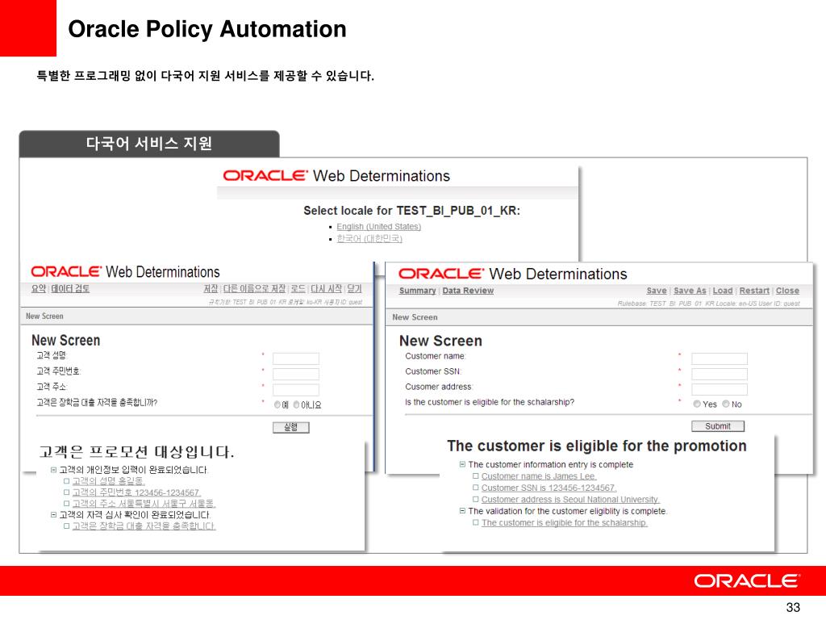Click the 다국어 서비스 지원 tab header
826x620 pixels.
tap(149, 144)
